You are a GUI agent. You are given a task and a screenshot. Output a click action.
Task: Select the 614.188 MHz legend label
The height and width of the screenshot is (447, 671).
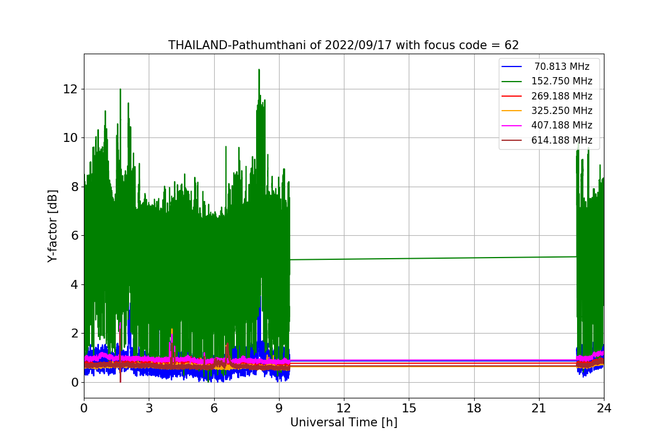tap(561, 140)
